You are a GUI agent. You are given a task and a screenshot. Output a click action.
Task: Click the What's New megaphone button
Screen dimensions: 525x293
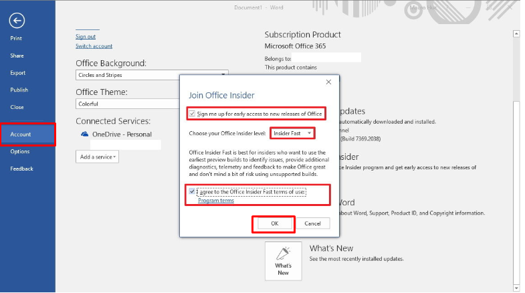[x=284, y=261]
